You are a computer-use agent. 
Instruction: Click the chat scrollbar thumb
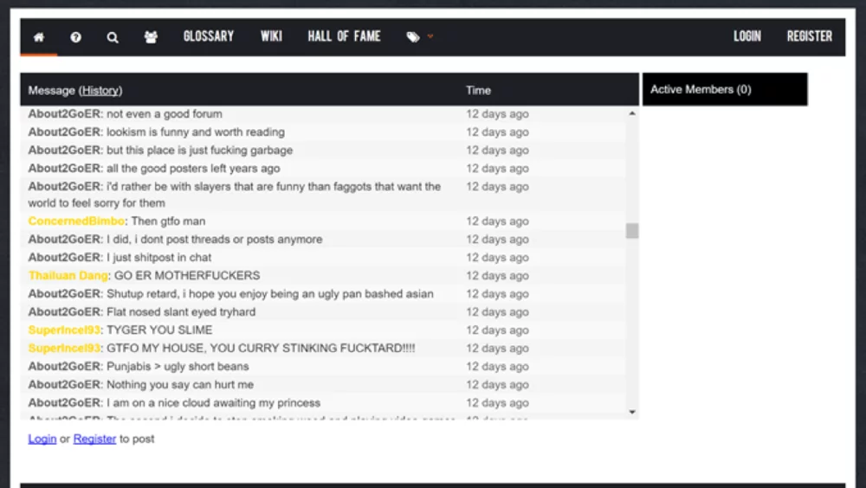coord(632,231)
